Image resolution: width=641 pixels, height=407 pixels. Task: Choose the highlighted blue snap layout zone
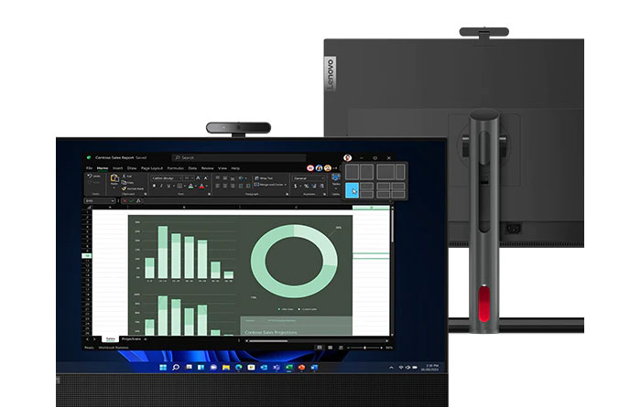click(352, 190)
